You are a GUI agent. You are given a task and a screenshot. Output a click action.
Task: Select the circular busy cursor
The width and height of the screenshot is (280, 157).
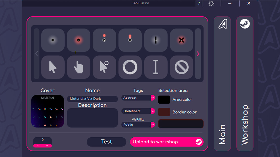[130, 67]
